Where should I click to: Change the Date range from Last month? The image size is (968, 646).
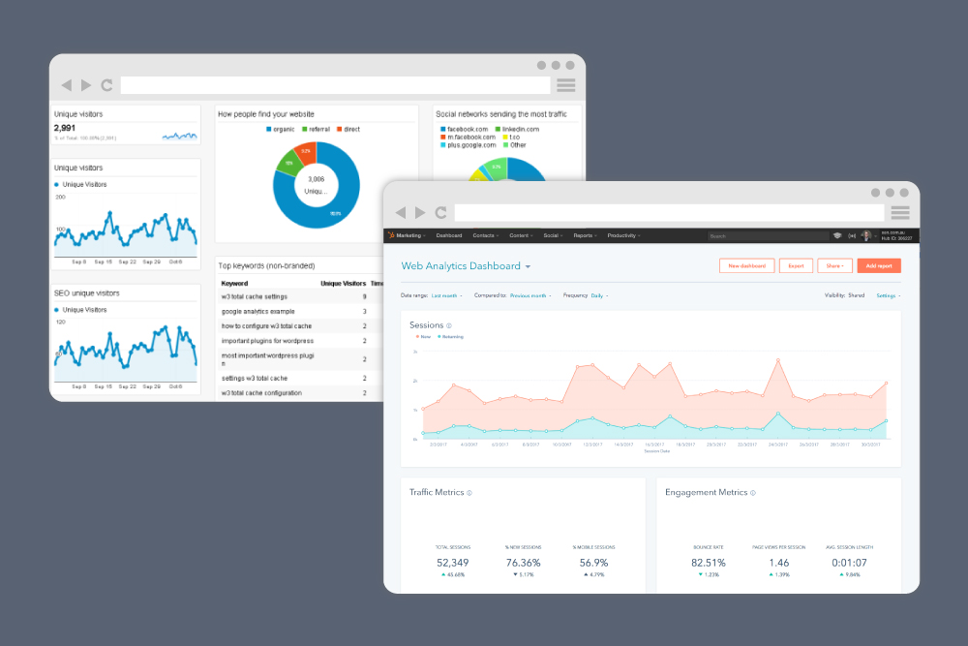coord(446,295)
